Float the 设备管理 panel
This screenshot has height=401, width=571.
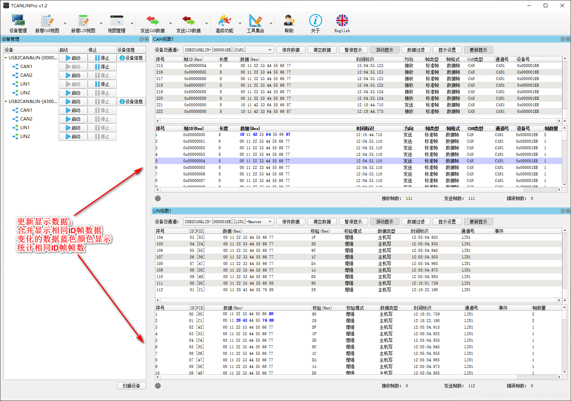pos(141,39)
